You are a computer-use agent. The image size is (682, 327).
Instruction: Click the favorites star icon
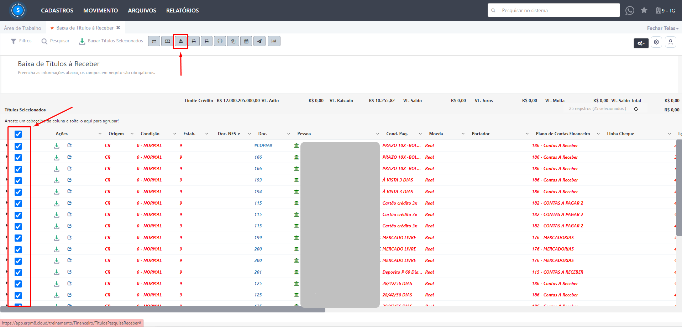pyautogui.click(x=644, y=10)
